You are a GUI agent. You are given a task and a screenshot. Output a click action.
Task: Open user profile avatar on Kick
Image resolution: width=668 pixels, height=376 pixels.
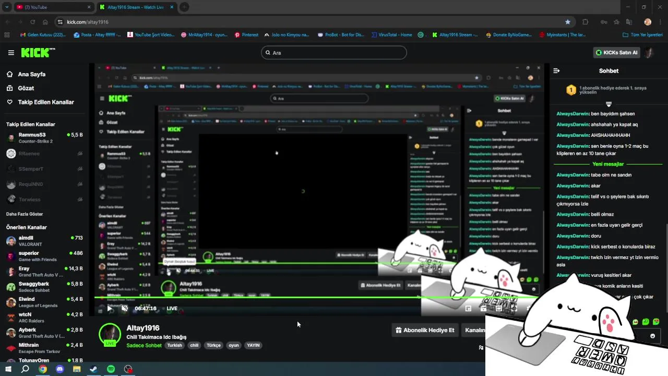point(649,53)
